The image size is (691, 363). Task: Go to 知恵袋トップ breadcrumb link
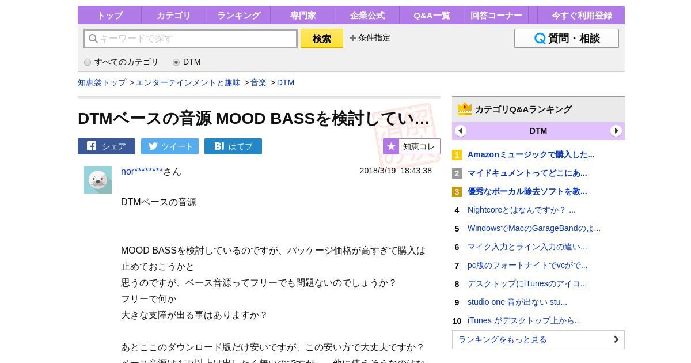tap(102, 82)
